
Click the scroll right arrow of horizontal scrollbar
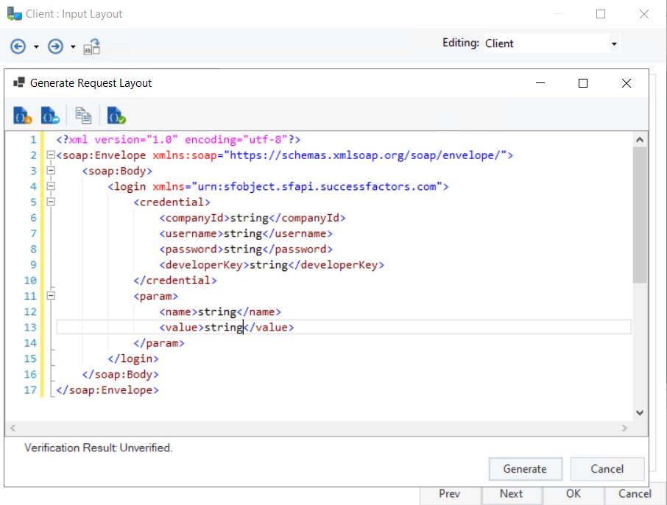(x=625, y=428)
